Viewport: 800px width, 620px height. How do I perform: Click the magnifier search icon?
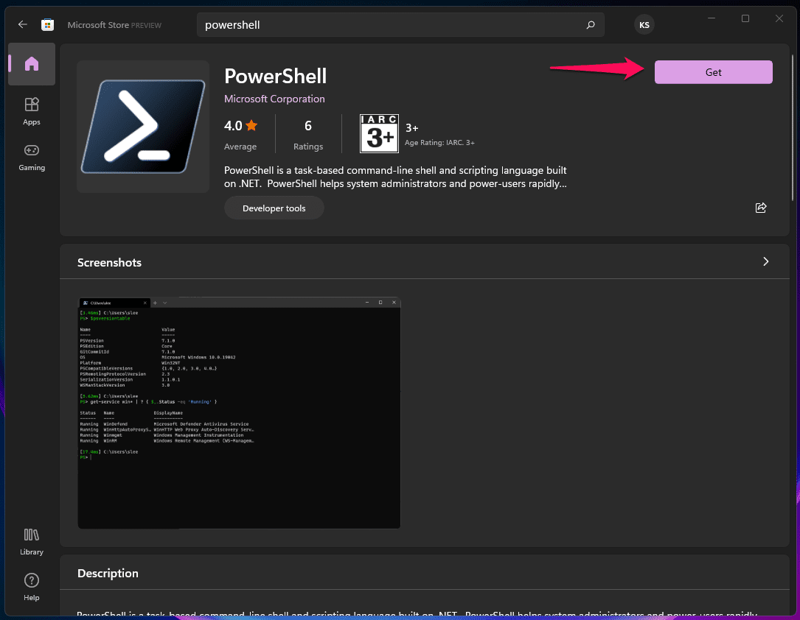click(590, 25)
